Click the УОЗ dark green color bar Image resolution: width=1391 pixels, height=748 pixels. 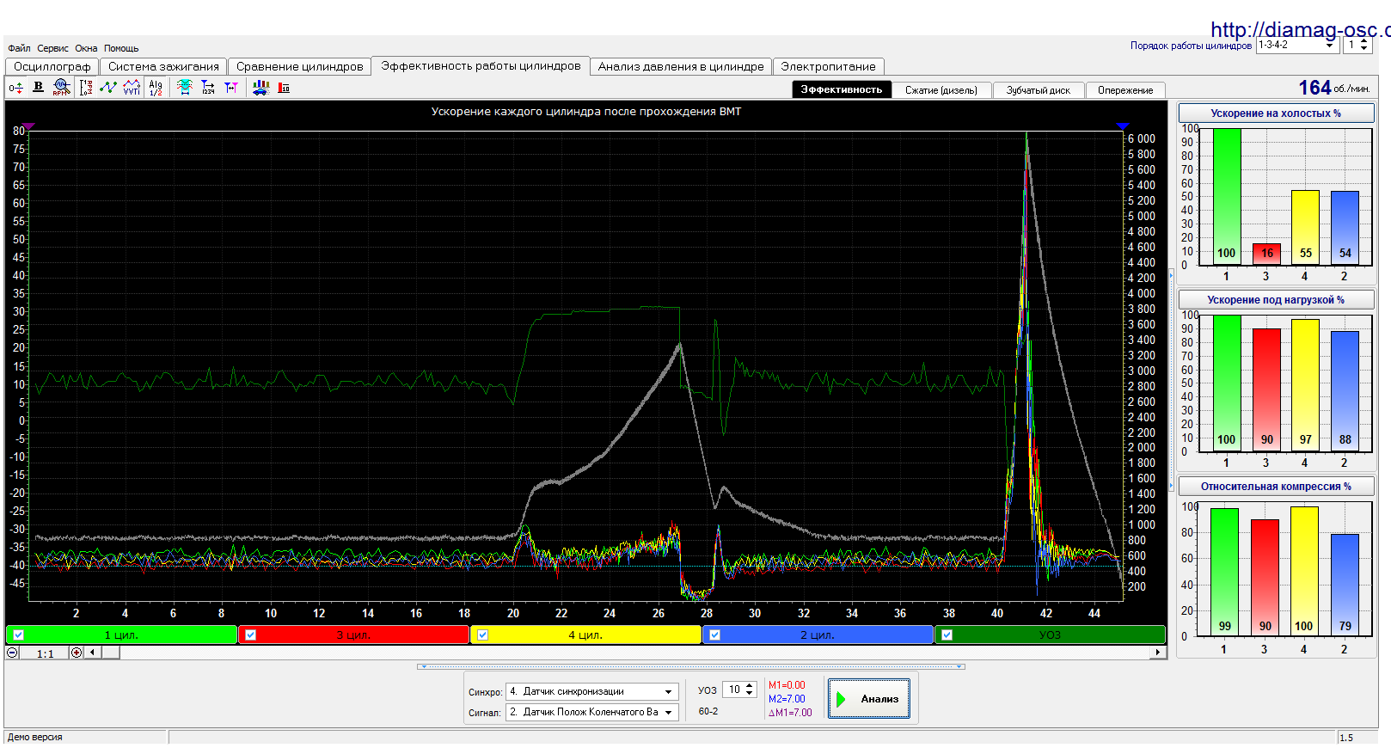point(1050,635)
